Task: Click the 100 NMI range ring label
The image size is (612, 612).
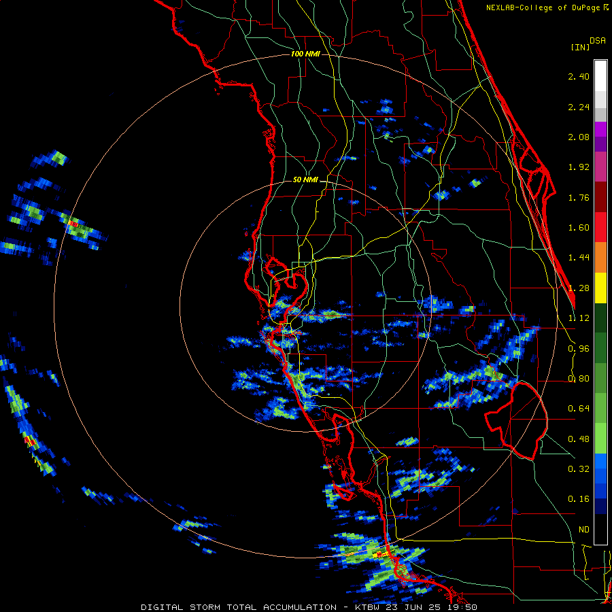Action: pos(305,54)
